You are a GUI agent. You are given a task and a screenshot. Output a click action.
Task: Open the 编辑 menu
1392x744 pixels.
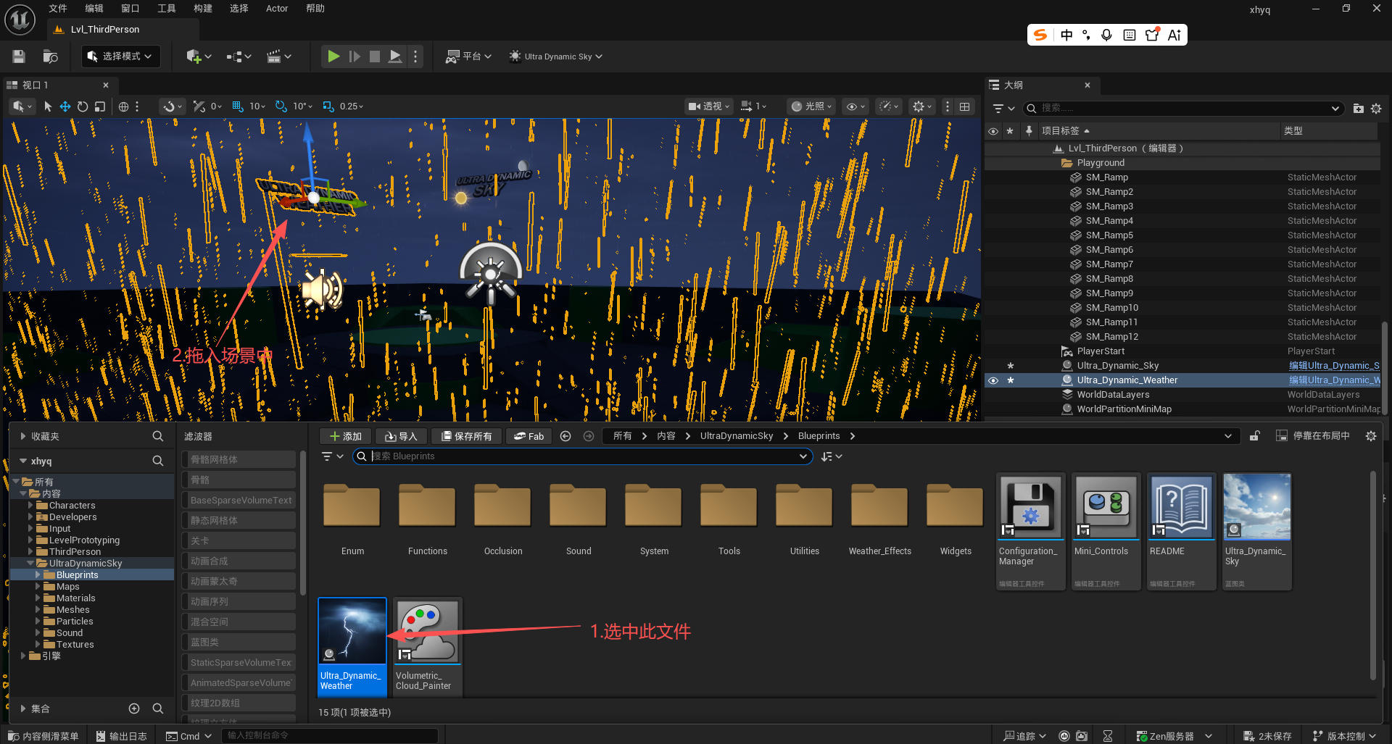[94, 9]
